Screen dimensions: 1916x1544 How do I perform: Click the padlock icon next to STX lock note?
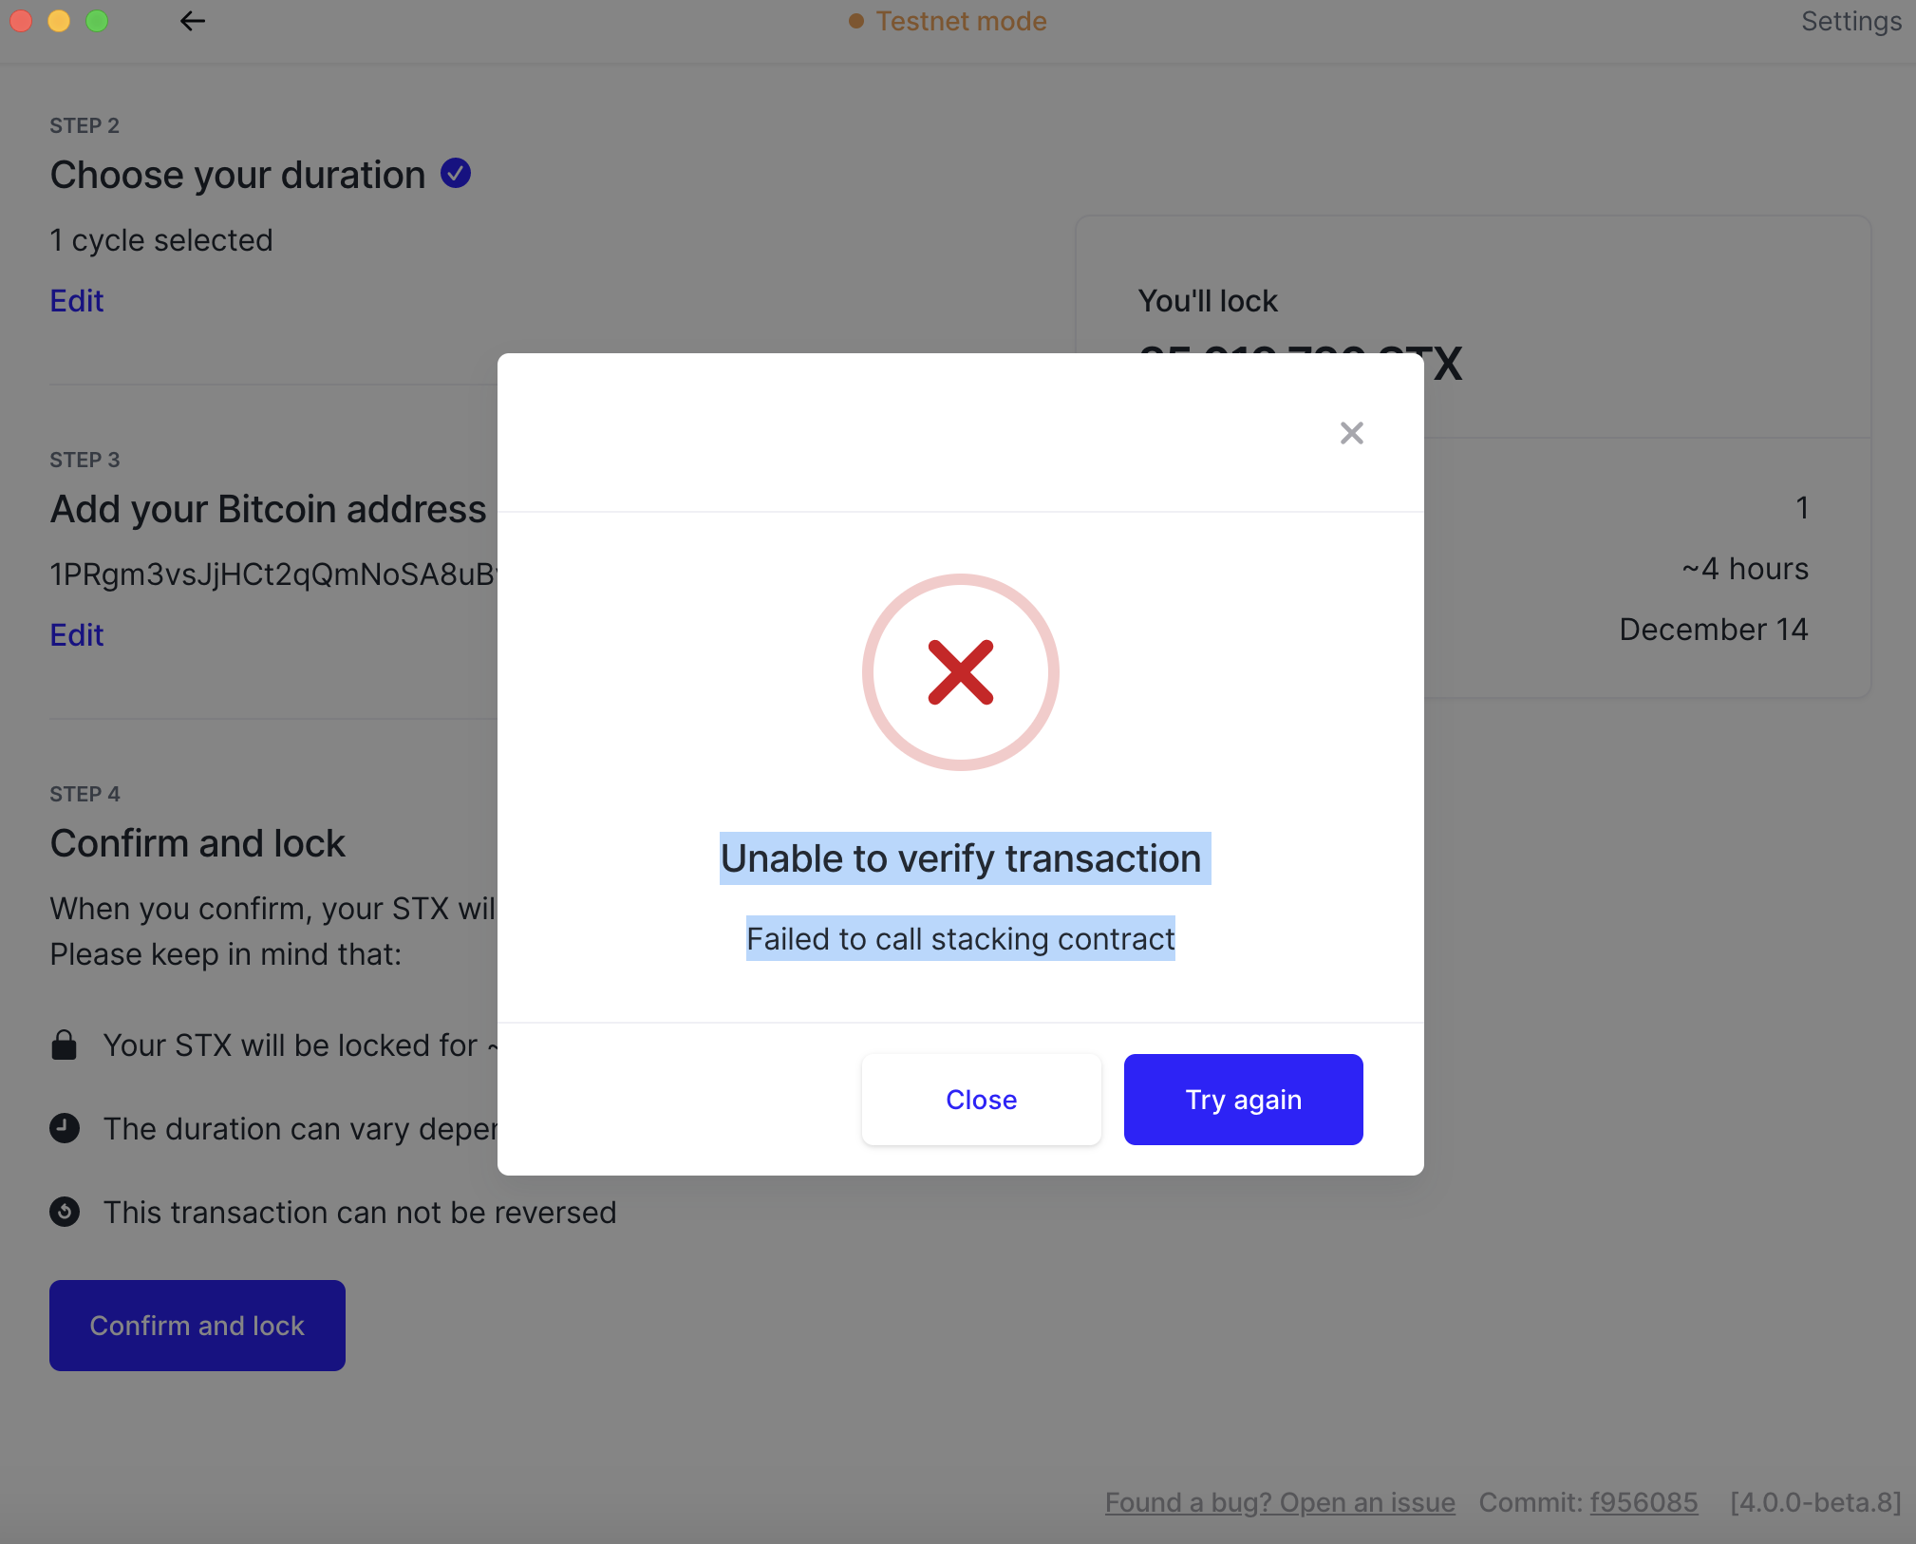64,1045
